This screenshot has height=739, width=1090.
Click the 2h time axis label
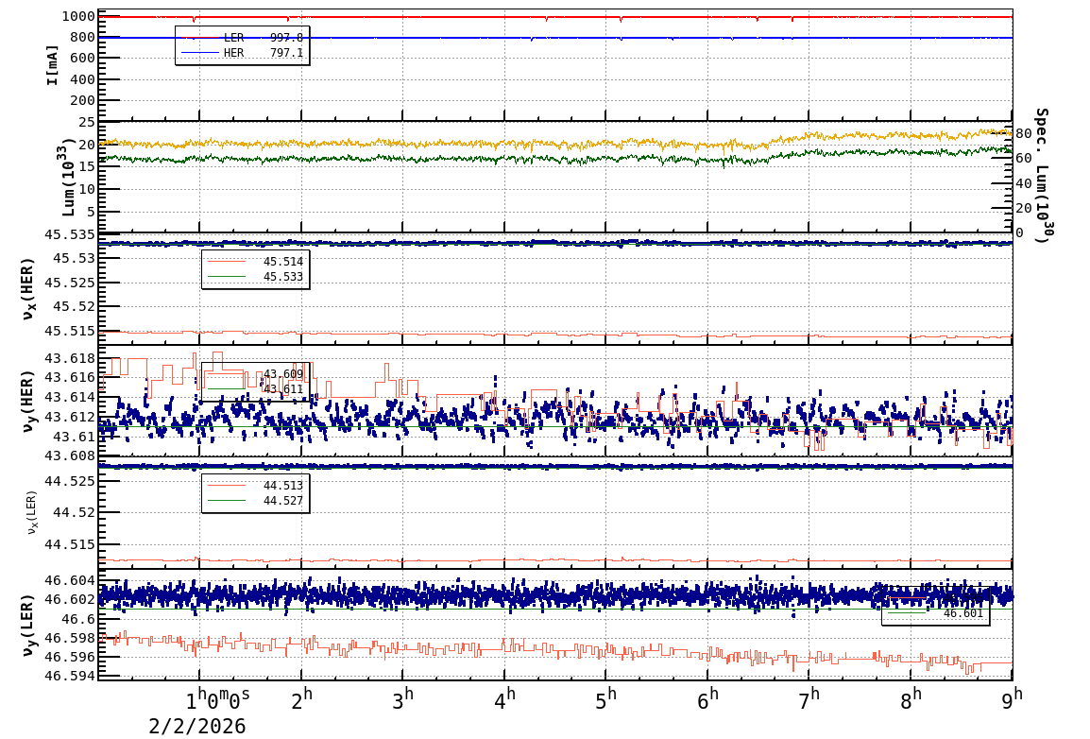pyautogui.click(x=301, y=698)
